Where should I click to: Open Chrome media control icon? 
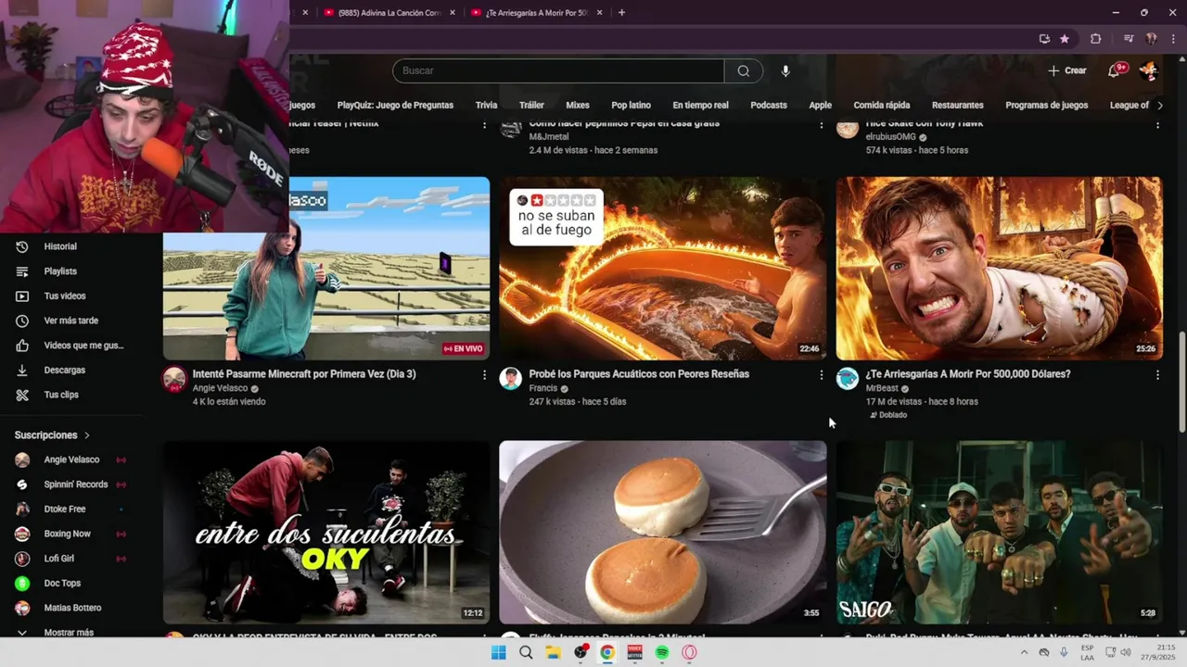pos(1129,39)
